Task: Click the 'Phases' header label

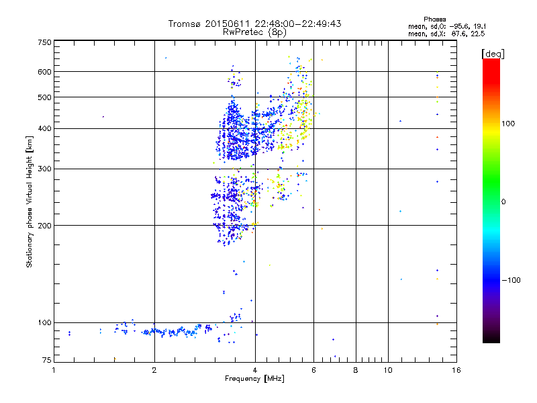Action: coord(434,19)
